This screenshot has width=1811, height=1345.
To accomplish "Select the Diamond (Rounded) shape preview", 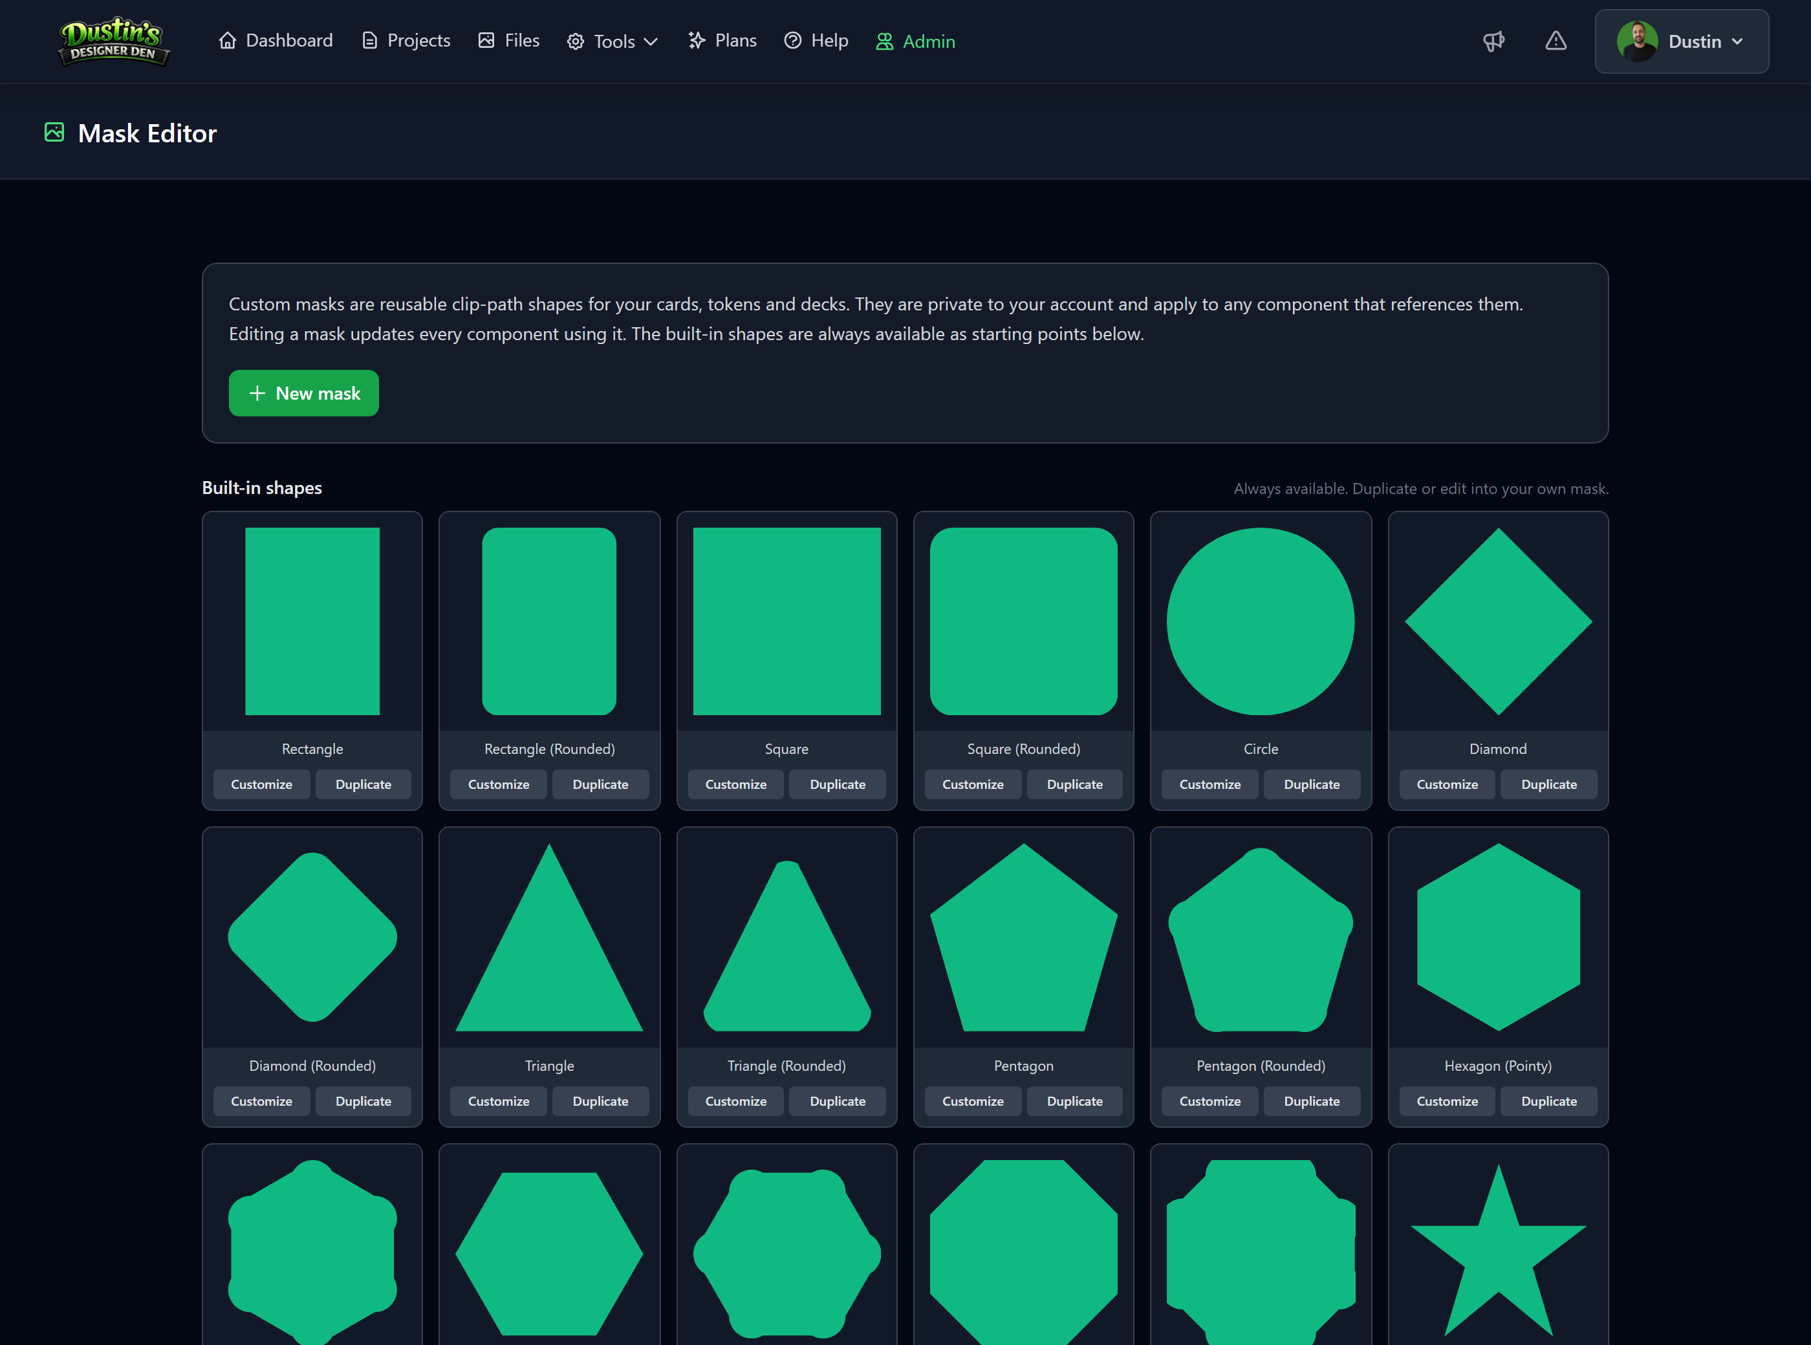I will (312, 937).
